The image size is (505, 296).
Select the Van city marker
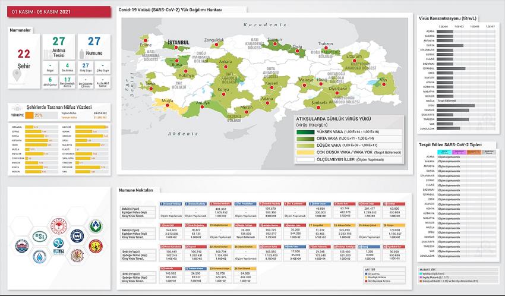point(384,84)
